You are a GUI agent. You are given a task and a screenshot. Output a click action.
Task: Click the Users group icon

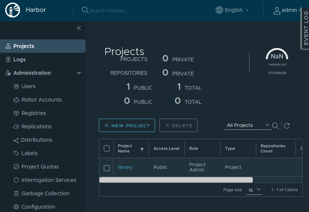click(x=16, y=86)
